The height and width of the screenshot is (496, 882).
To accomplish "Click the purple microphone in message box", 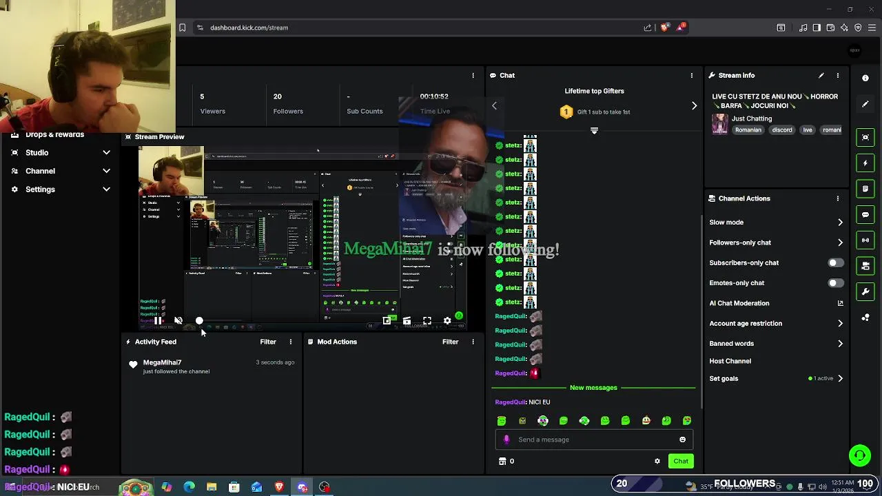I will (506, 440).
